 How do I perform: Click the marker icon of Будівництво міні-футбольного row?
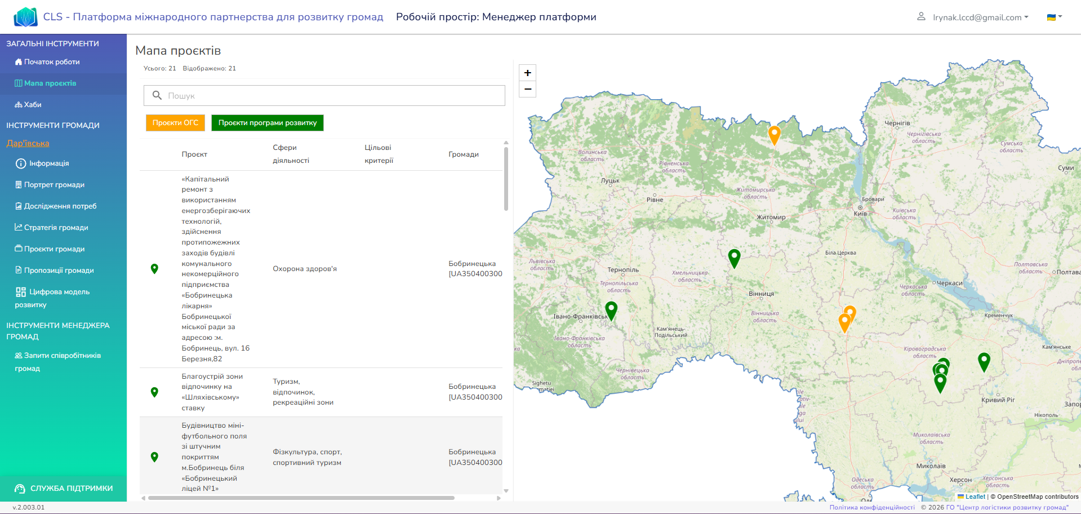pos(154,457)
